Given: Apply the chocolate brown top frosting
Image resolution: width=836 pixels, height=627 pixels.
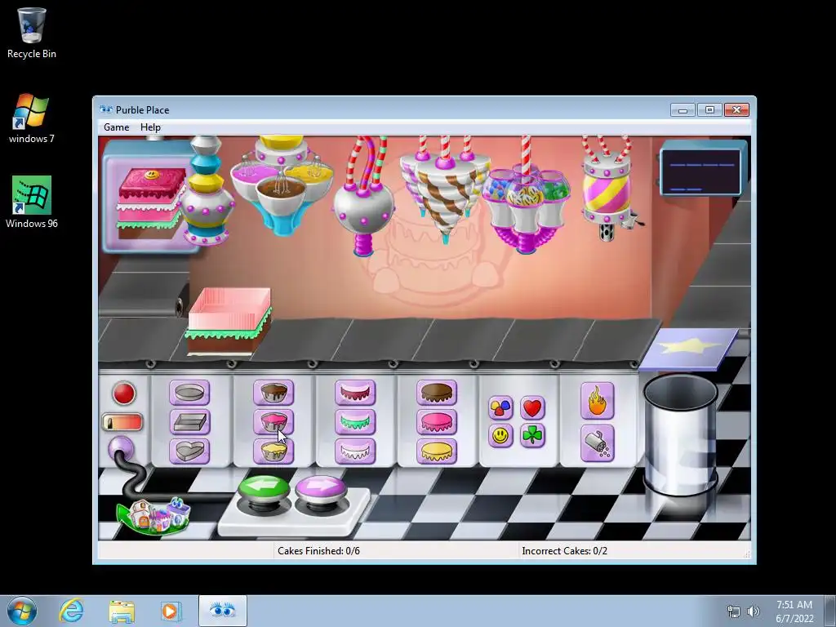Looking at the screenshot, I should point(437,393).
